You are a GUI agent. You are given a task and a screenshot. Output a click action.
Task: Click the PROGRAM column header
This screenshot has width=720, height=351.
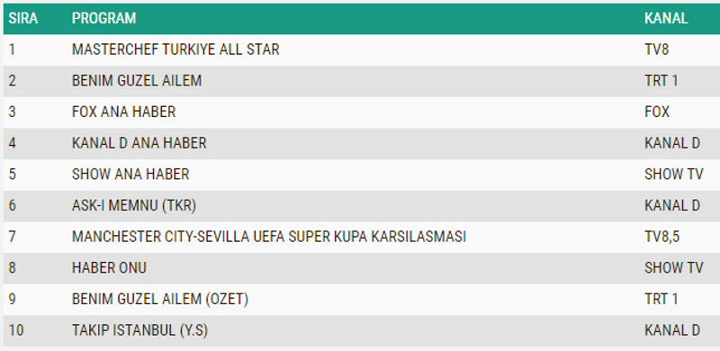[103, 18]
